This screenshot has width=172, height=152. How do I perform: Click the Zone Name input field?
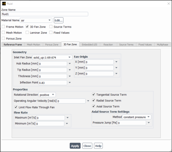click(x=45, y=14)
